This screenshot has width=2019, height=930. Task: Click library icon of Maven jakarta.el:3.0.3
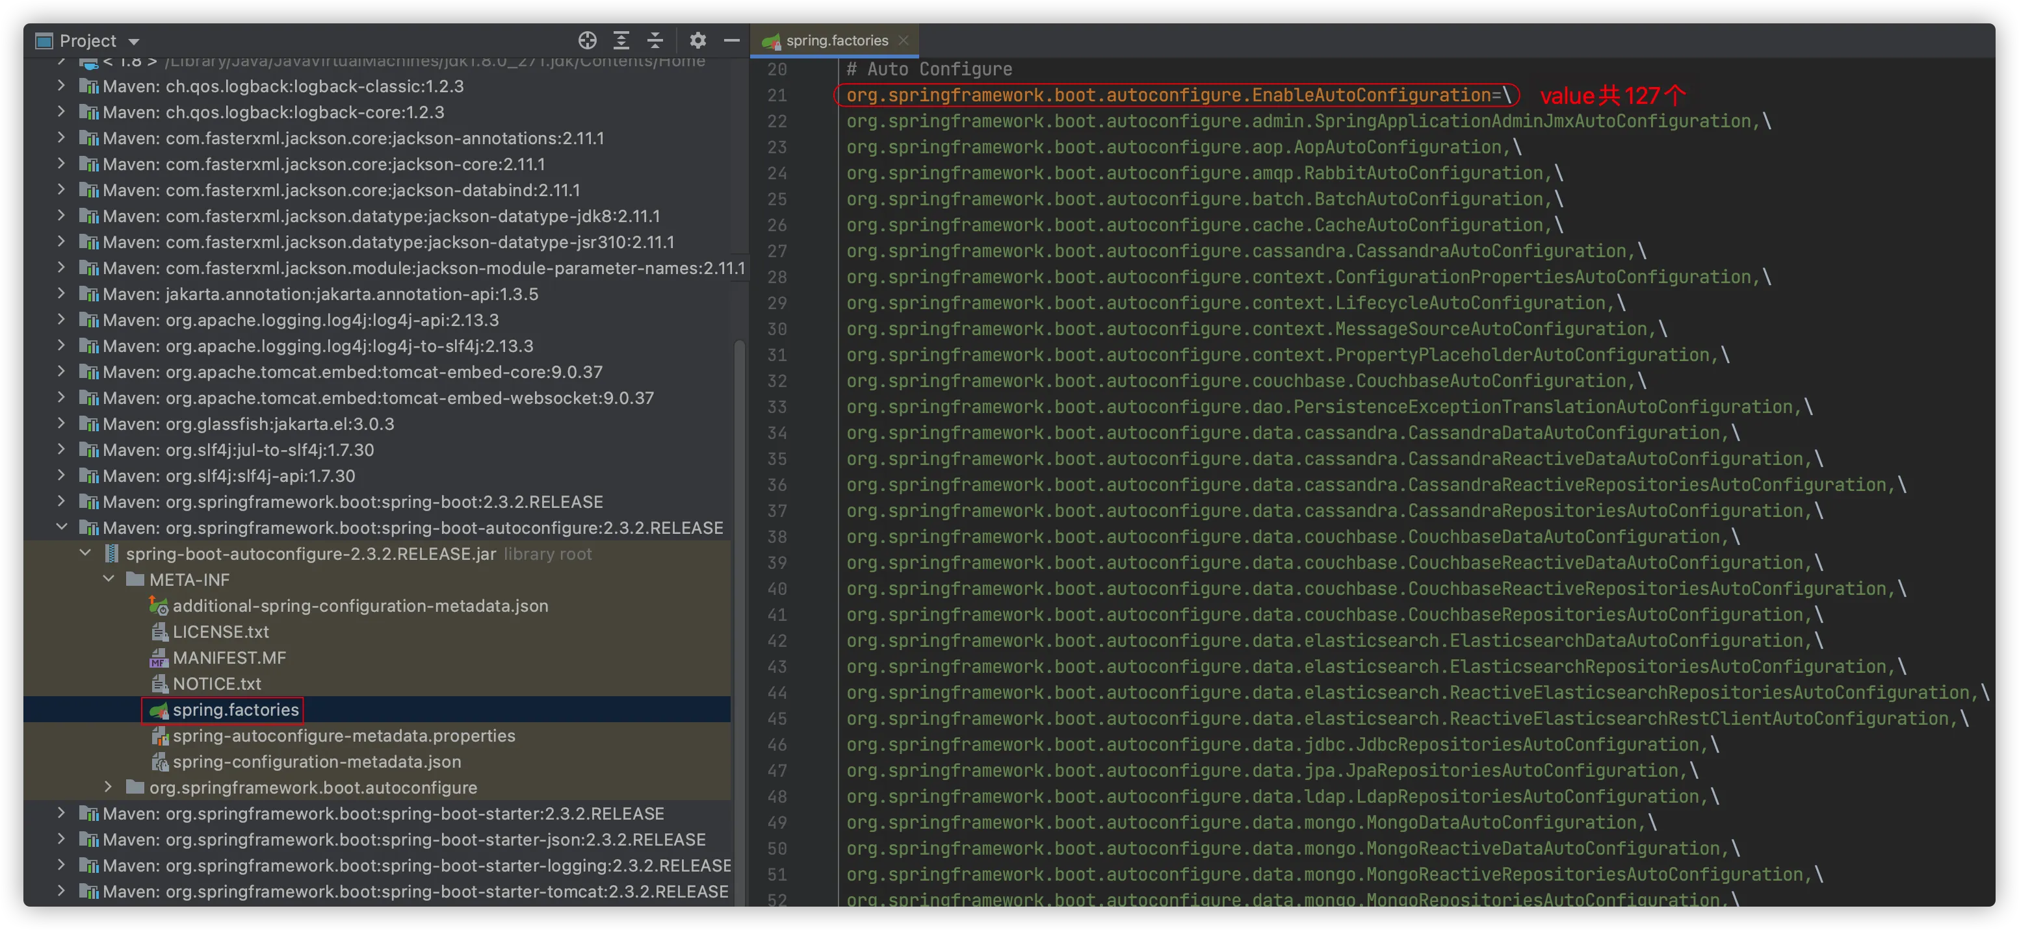[88, 424]
